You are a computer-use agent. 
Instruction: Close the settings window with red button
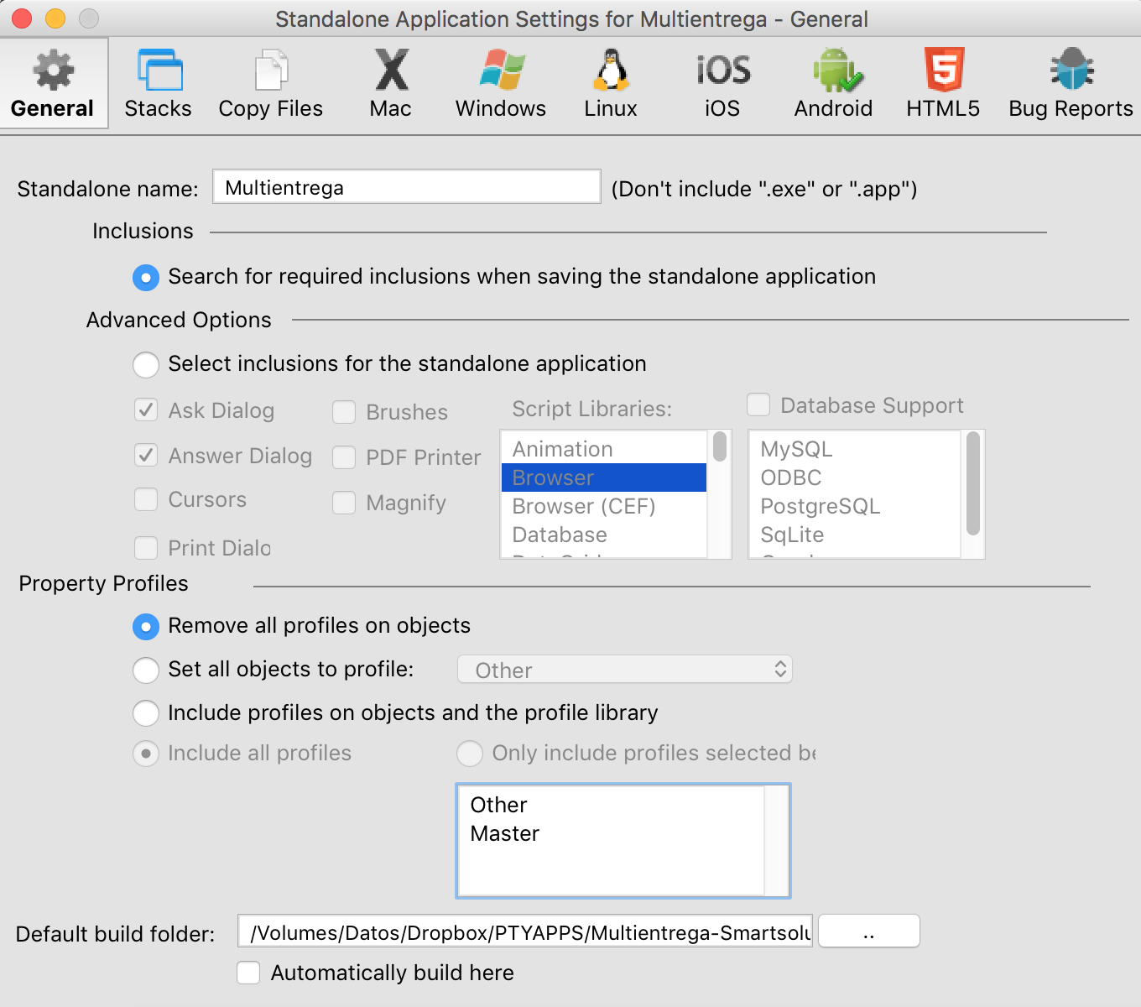click(x=22, y=18)
